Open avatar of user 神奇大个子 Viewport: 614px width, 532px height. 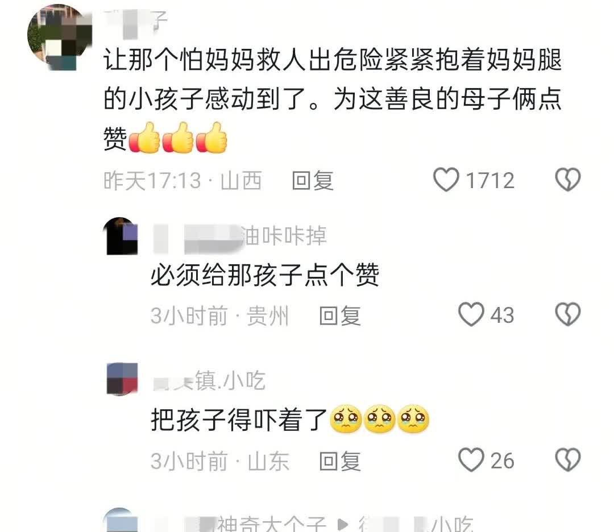click(x=120, y=520)
